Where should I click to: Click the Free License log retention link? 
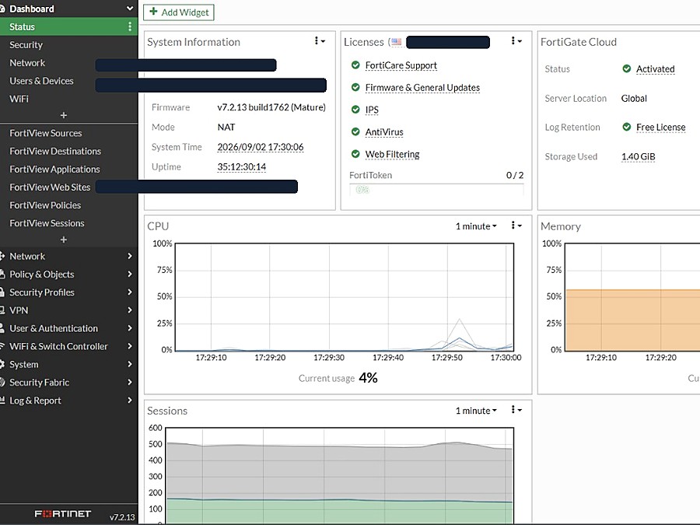pos(660,128)
